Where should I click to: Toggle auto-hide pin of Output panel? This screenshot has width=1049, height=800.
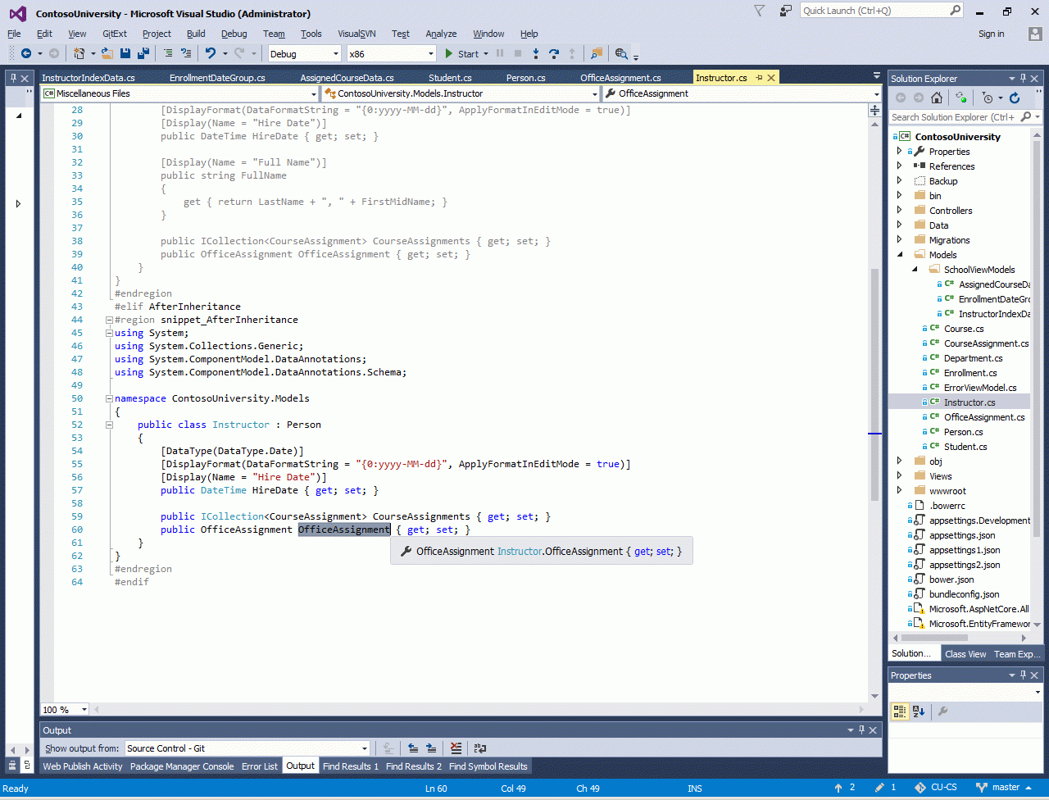click(861, 730)
